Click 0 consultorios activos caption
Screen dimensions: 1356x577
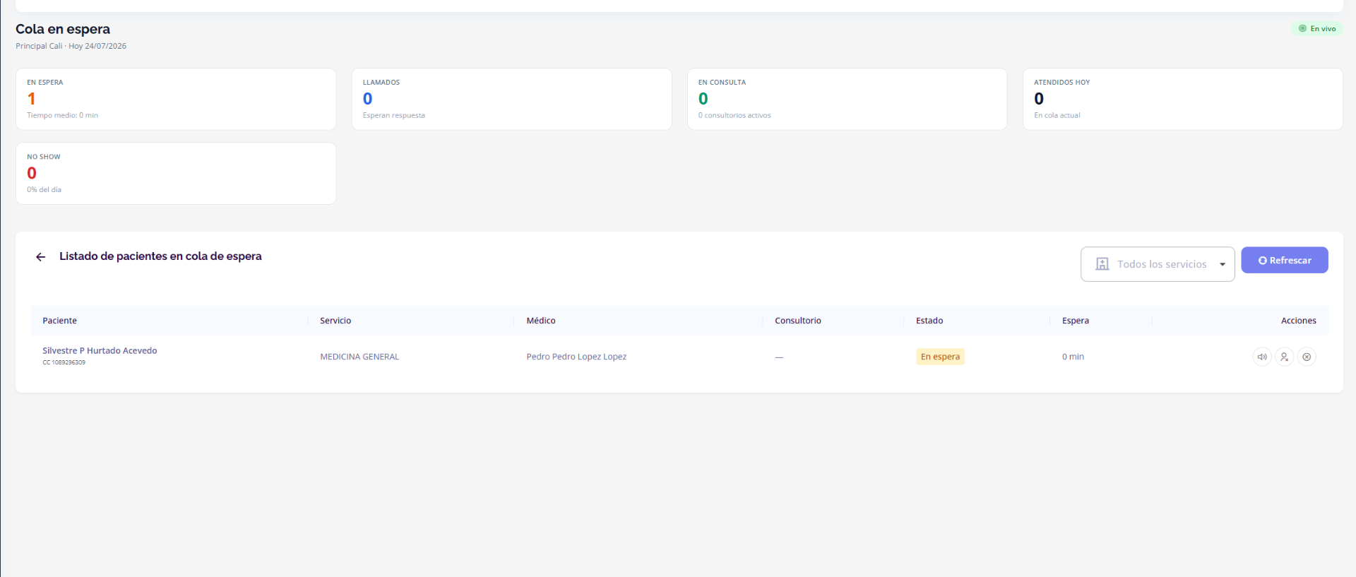tap(734, 115)
